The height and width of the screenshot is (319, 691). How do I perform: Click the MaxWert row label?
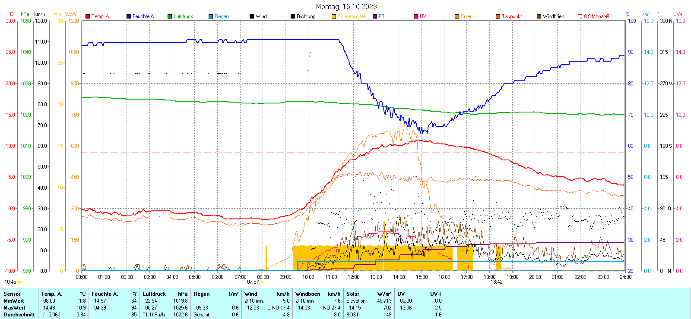[14, 308]
